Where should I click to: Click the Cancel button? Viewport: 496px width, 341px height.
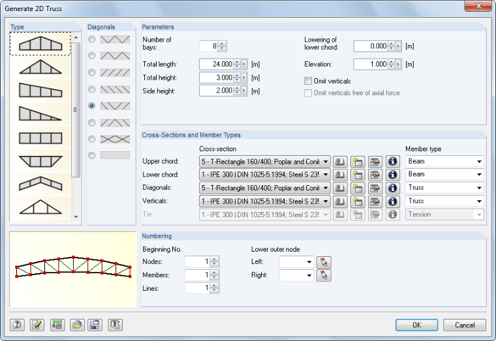[465, 325]
